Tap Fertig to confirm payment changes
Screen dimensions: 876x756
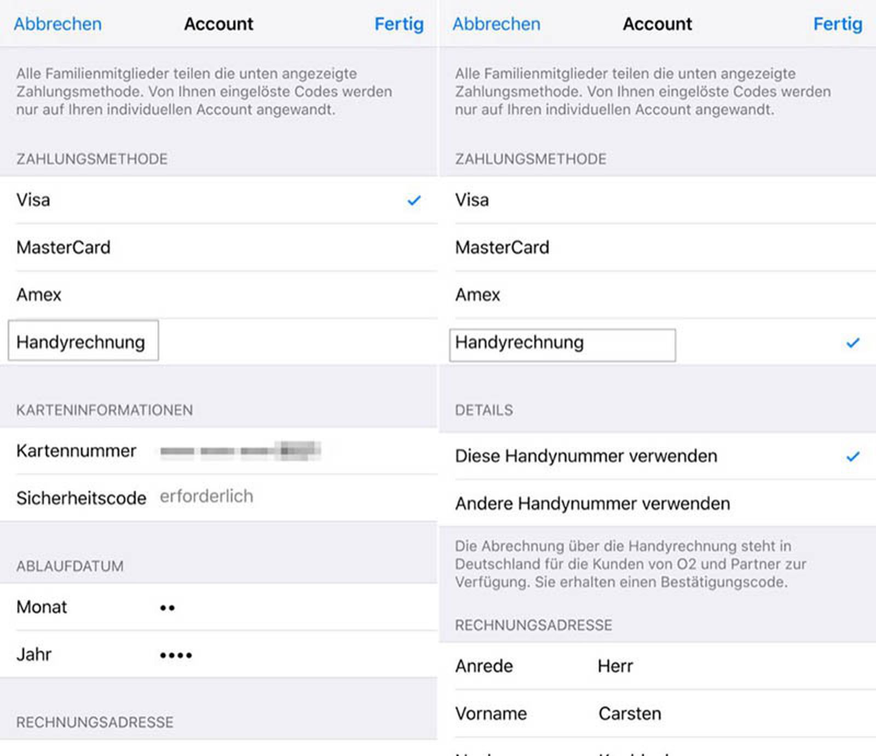pos(399,24)
